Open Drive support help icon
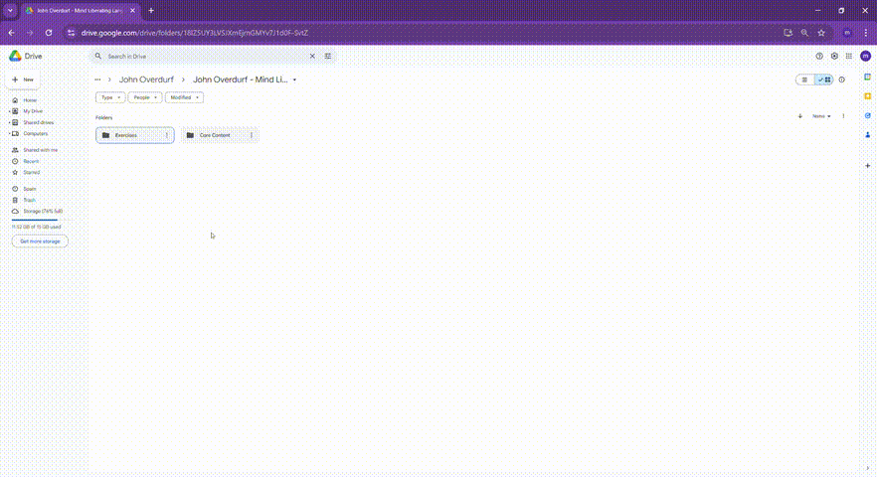This screenshot has height=477, width=877. click(819, 56)
